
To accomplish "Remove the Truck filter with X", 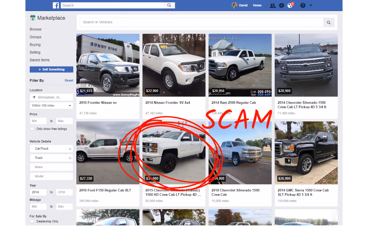I will [x=70, y=158].
